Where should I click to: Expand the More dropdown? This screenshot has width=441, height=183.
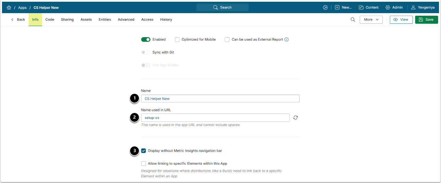pyautogui.click(x=371, y=20)
